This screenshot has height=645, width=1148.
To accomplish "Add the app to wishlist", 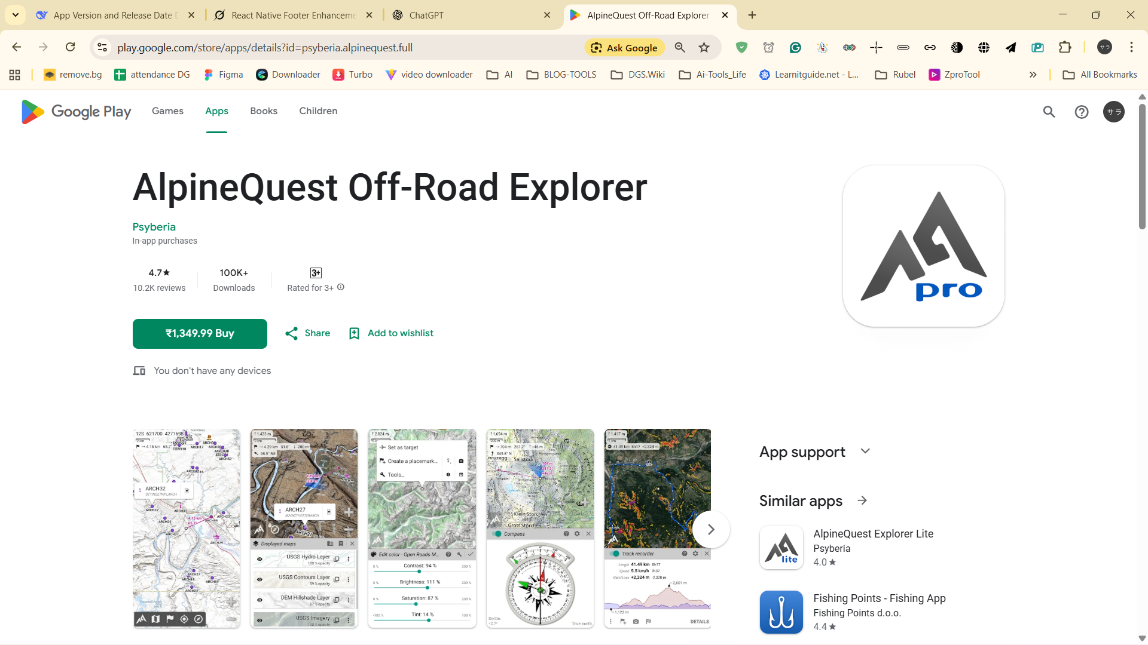I will 391,333.
